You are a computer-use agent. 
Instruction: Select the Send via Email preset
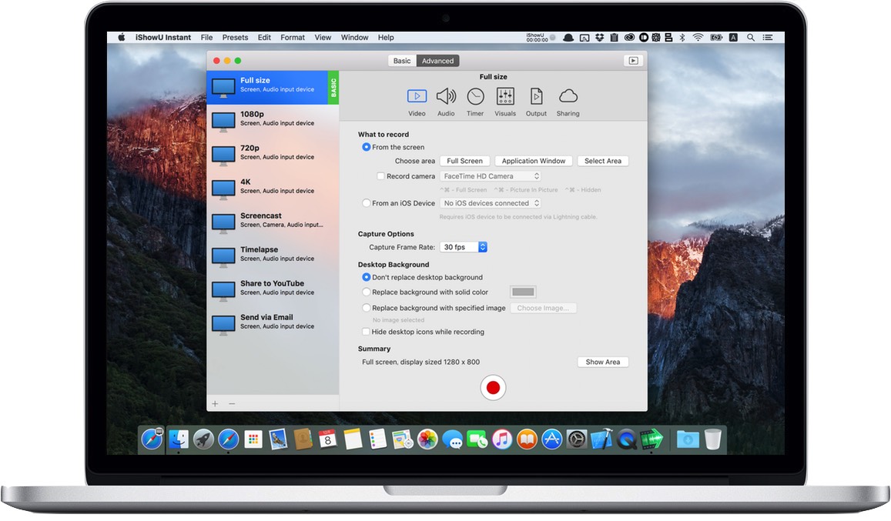click(x=273, y=324)
